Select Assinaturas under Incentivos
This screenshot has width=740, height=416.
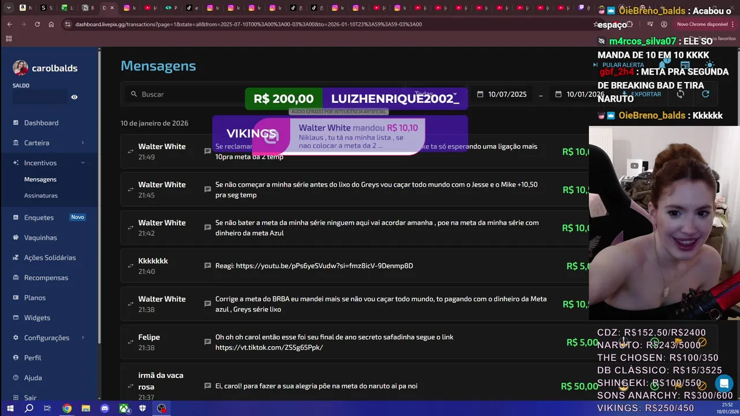pyautogui.click(x=41, y=195)
